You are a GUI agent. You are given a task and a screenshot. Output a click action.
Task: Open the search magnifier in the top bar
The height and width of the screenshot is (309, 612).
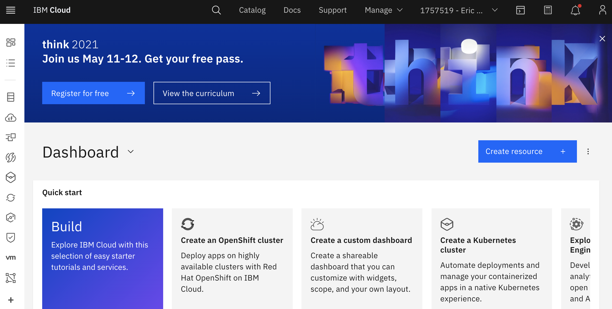point(216,10)
